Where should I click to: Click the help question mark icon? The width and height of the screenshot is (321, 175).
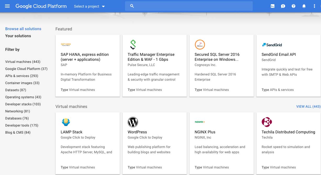[294, 6]
